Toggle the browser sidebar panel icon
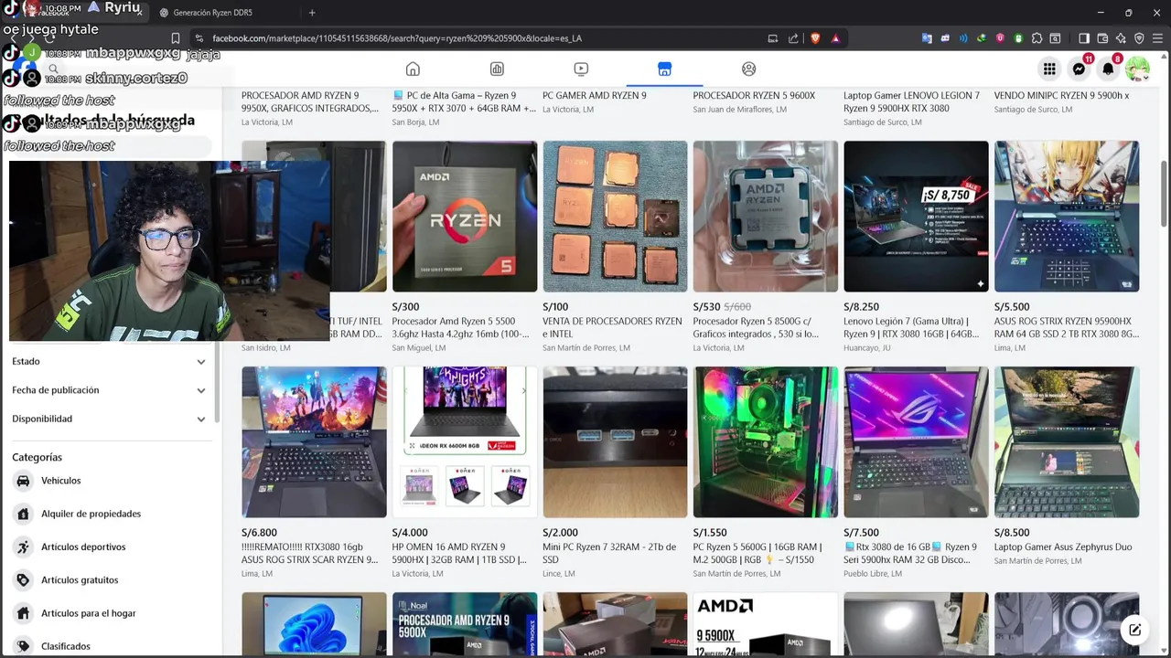 point(1084,38)
